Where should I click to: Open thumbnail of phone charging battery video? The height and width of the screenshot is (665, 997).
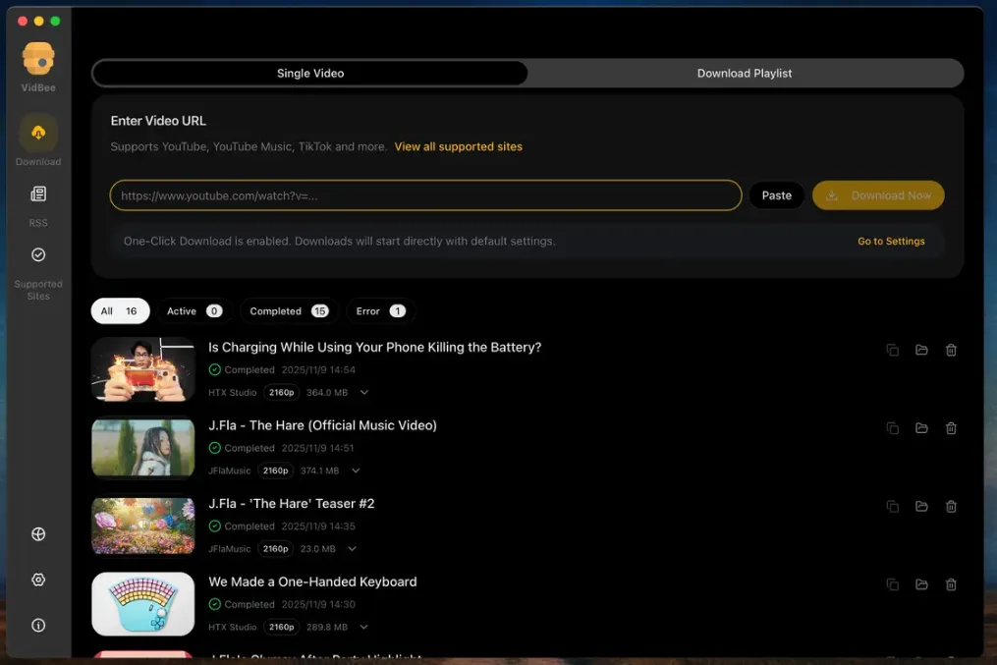(x=143, y=369)
